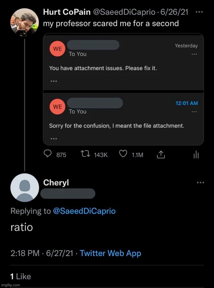The height and width of the screenshot is (288, 214).
Task: Open the tweet analytics bar-chart icon
Action: click(x=196, y=154)
